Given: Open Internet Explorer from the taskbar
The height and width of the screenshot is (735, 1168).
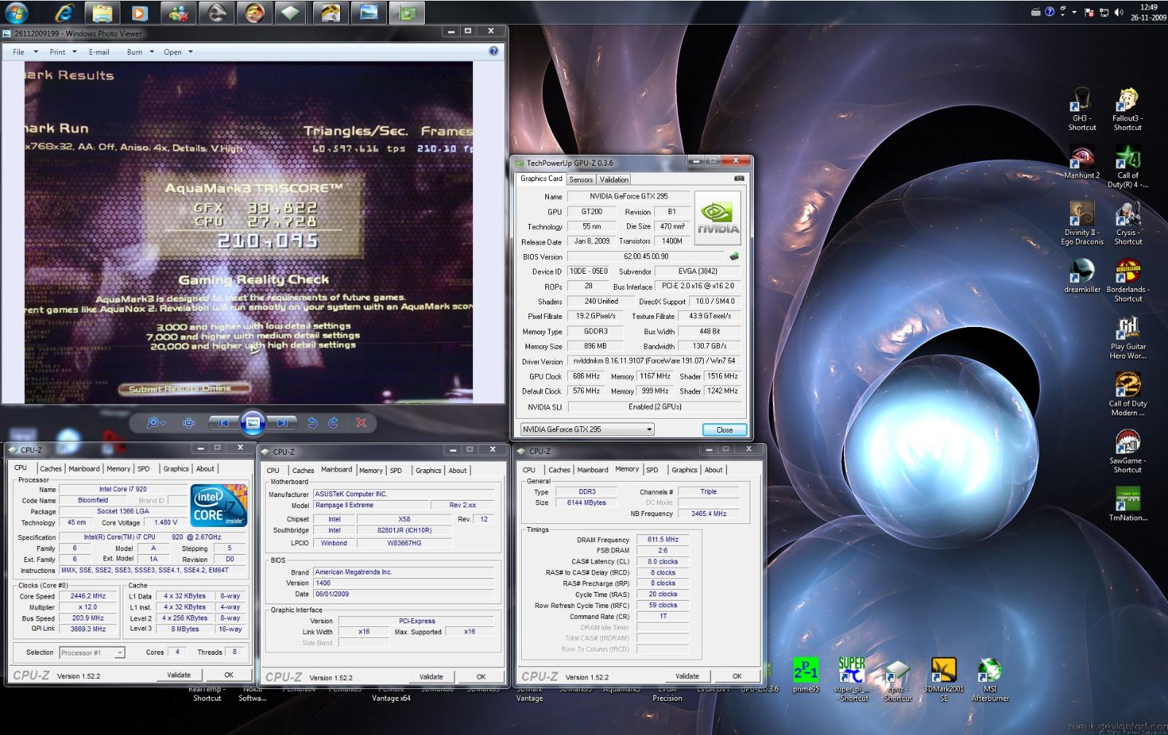Looking at the screenshot, I should pyautogui.click(x=64, y=12).
